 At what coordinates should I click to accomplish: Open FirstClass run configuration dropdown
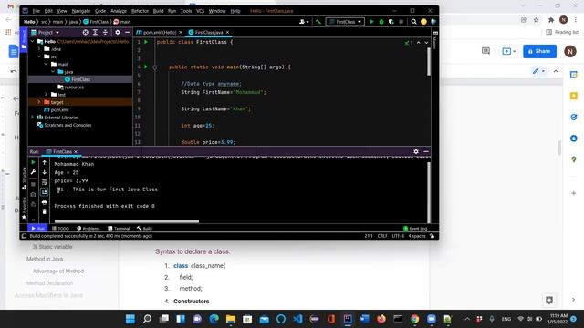[x=345, y=22]
